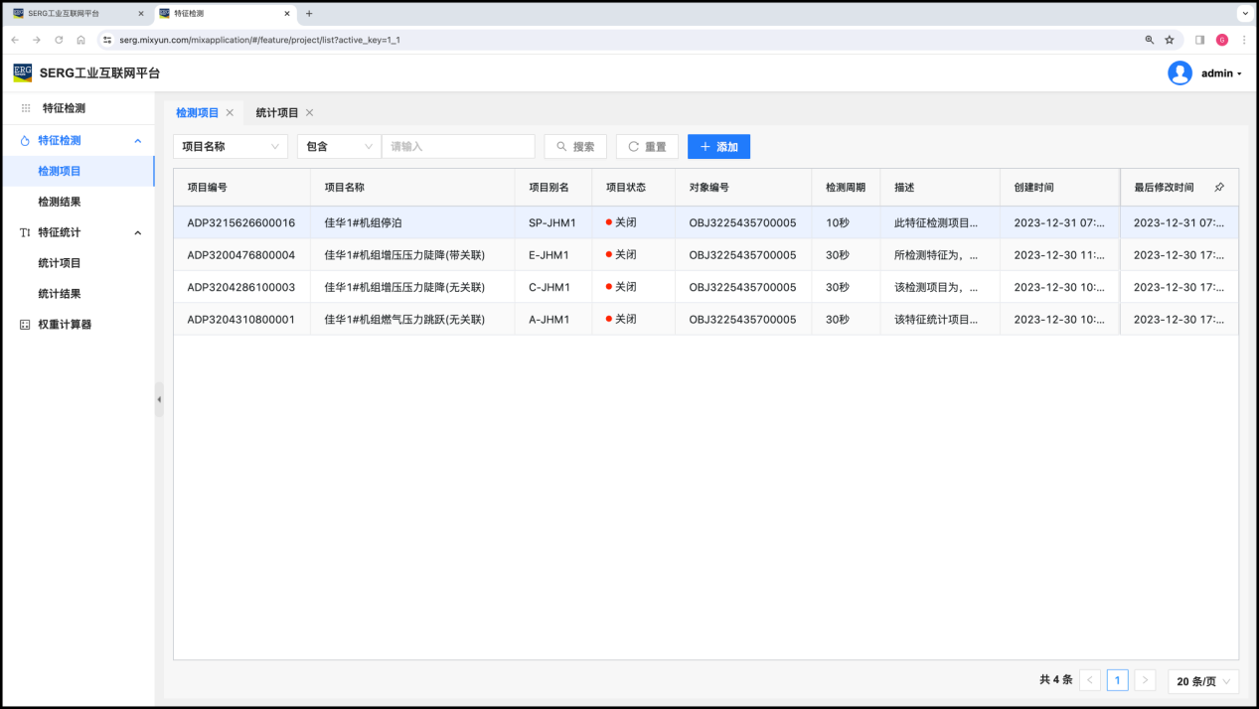Open the 包含 condition dropdown
The height and width of the screenshot is (709, 1259).
(339, 147)
